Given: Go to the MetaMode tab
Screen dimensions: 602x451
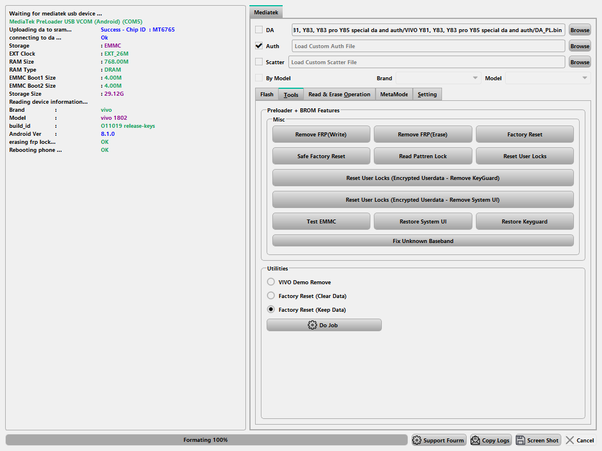Looking at the screenshot, I should 393,95.
